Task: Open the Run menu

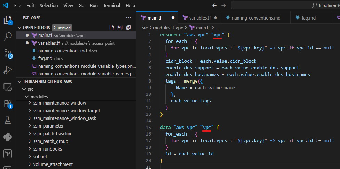Action: pos(94,6)
